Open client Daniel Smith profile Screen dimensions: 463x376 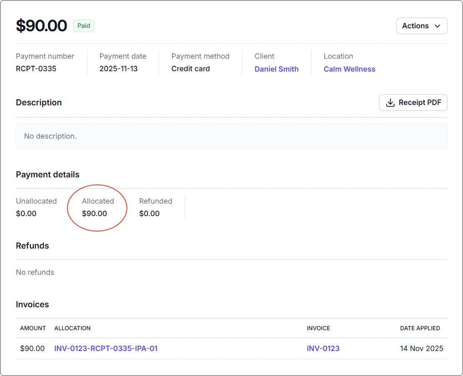[276, 69]
